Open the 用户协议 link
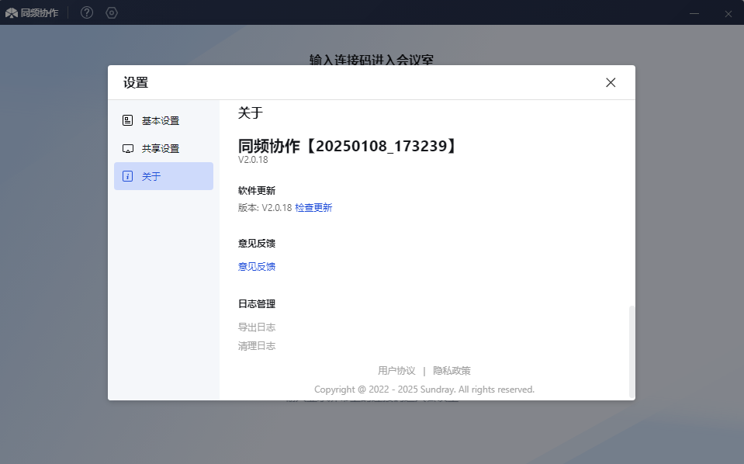 396,371
